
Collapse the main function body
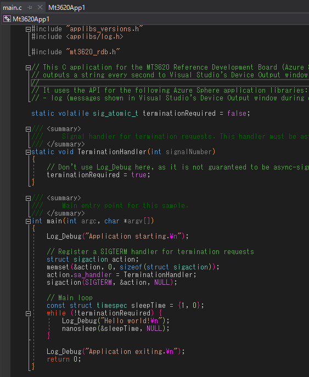pyautogui.click(x=28, y=222)
